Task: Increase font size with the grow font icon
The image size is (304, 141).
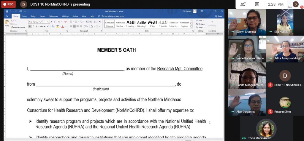Action: [51, 22]
